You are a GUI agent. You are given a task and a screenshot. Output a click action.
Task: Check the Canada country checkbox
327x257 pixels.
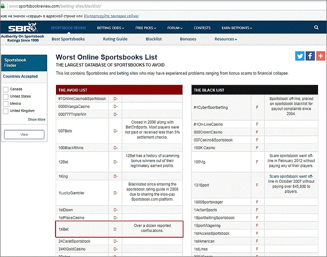click(6, 89)
